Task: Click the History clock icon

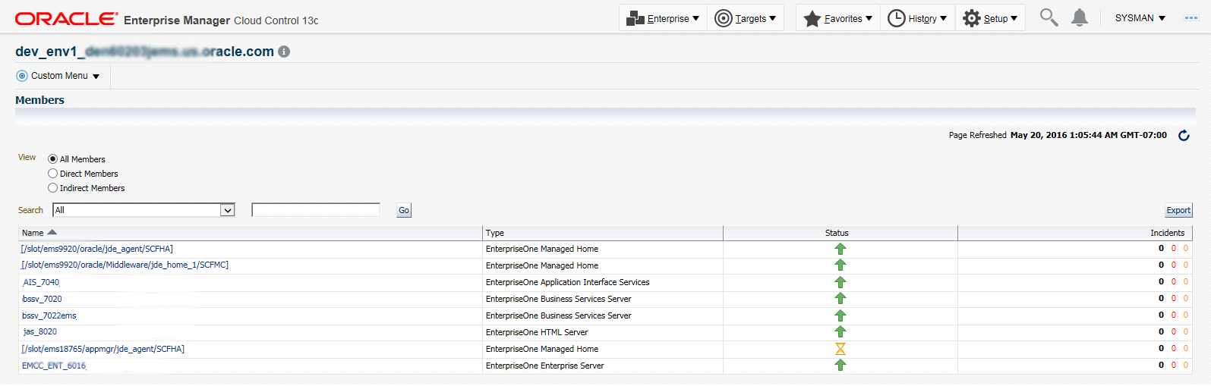Action: (x=897, y=18)
